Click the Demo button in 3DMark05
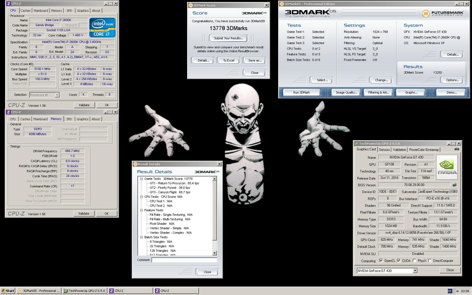Screen dimensions: 472x295 coord(452,92)
